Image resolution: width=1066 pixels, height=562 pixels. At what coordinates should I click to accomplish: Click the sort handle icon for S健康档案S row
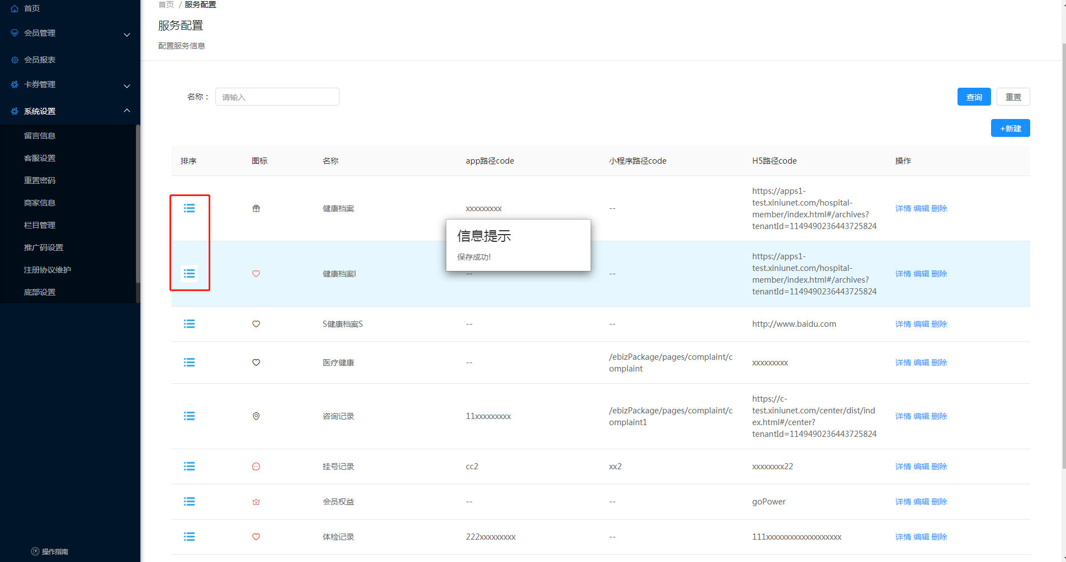tap(189, 324)
